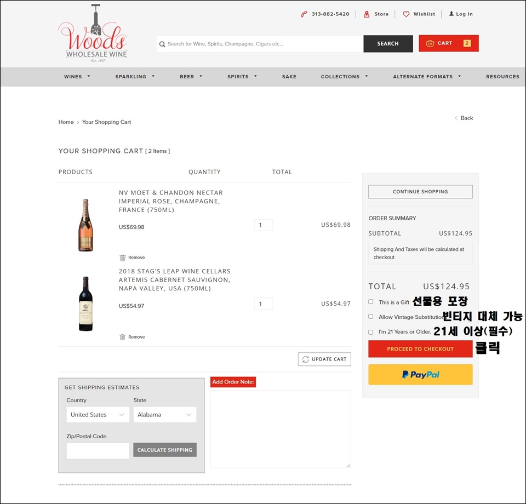This screenshot has width=526, height=504.
Task: Click the Moet & Chandon bottle thumbnail
Action: click(85, 225)
